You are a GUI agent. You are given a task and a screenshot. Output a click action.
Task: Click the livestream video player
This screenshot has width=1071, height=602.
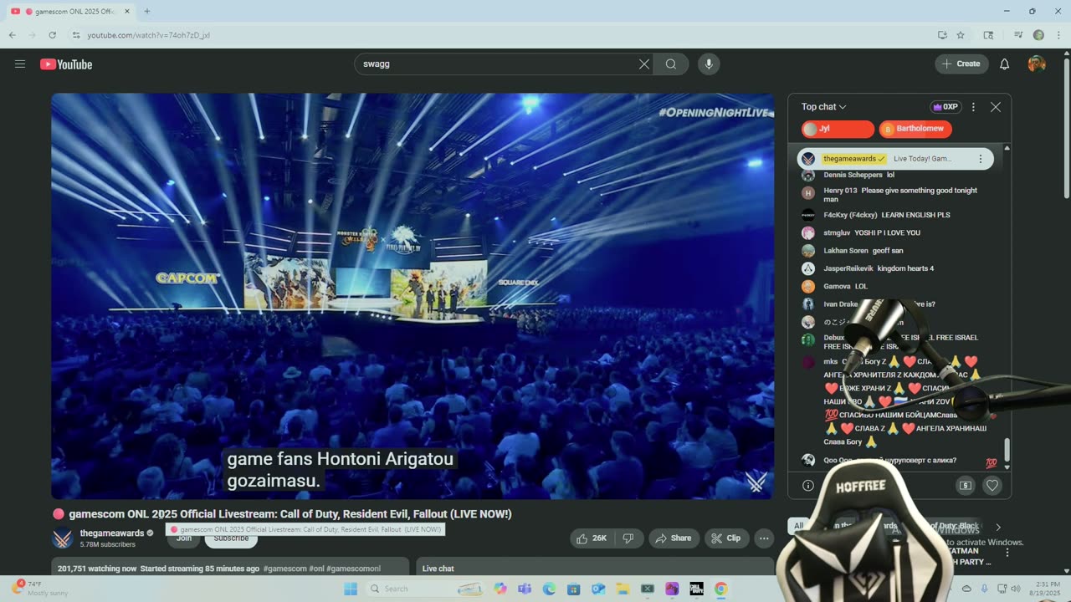click(x=413, y=296)
